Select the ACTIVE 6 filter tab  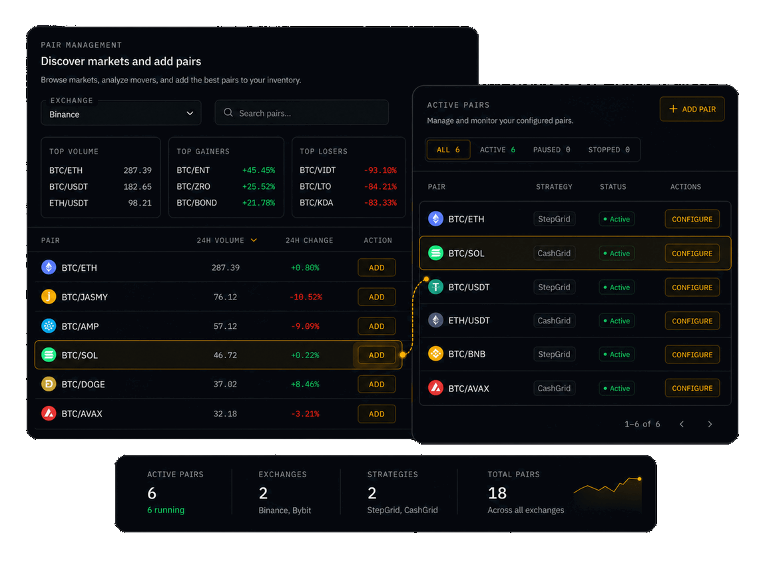[497, 150]
